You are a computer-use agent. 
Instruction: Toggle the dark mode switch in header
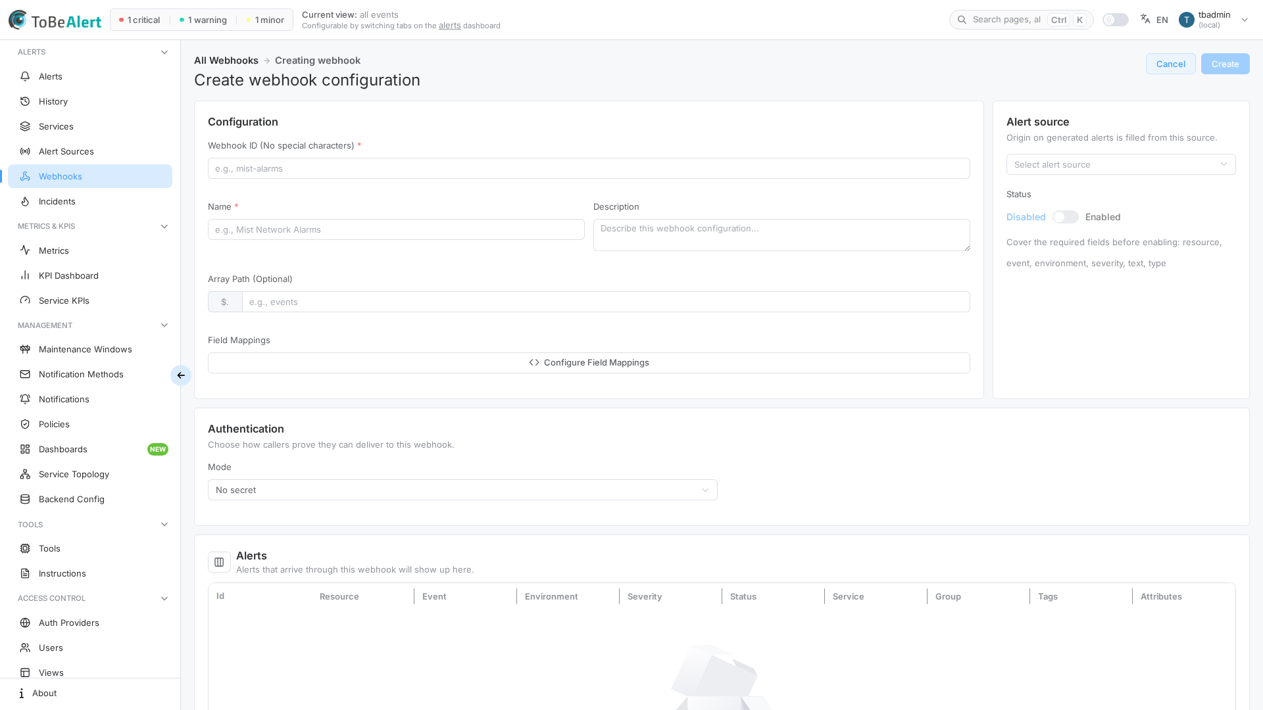point(1116,20)
